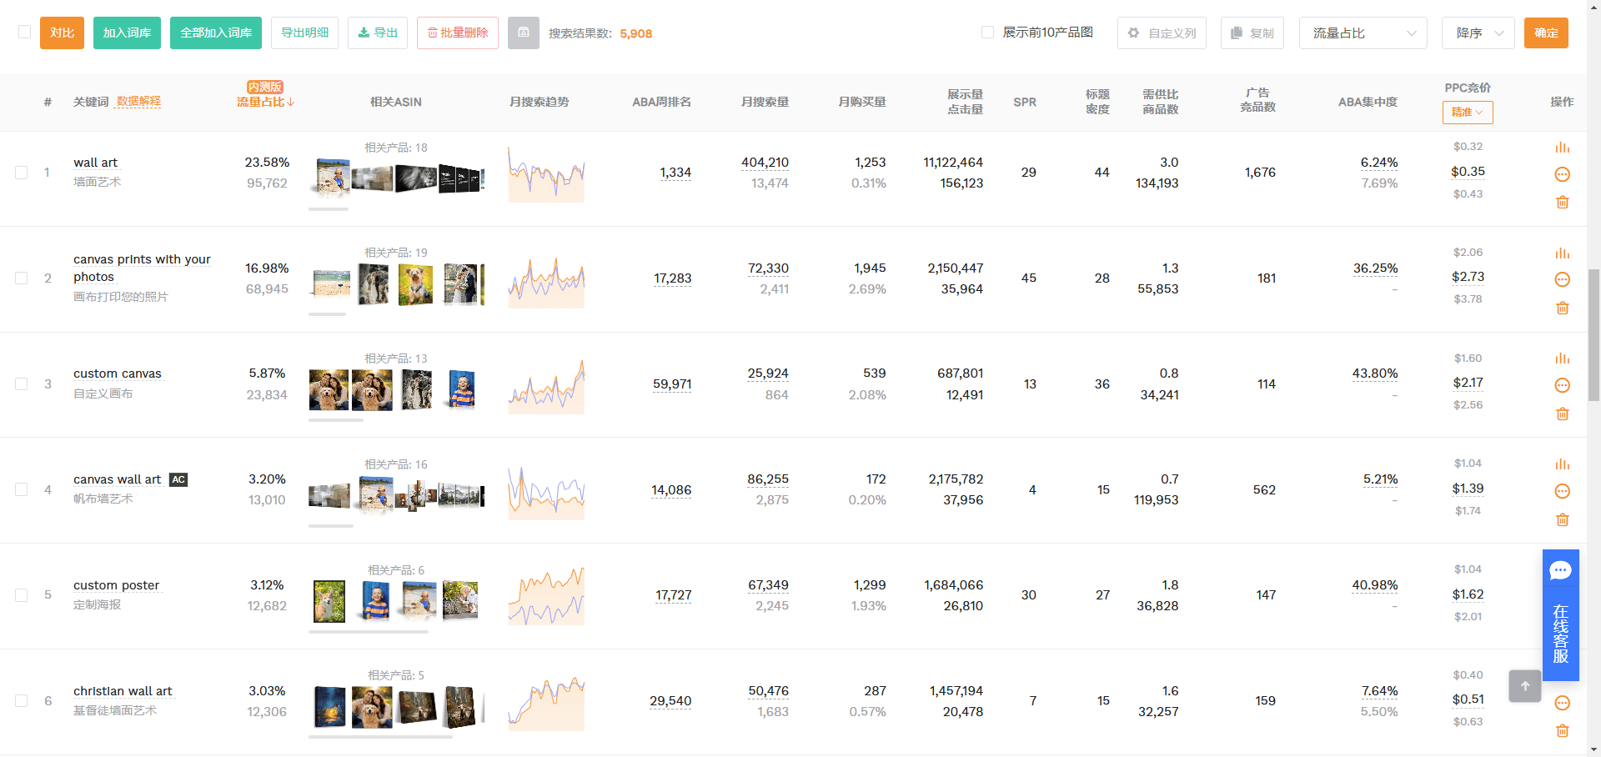Open the 数据解释 link
This screenshot has width=1601, height=757.
click(138, 101)
